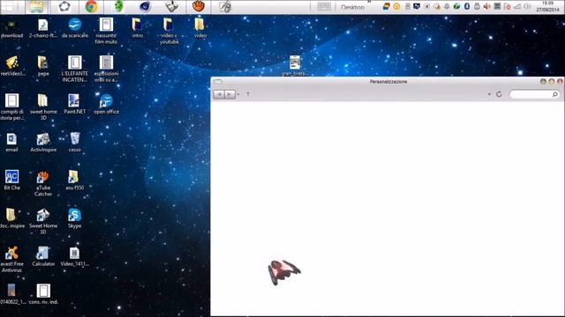Select the aTube Catcher desktop shortcut
This screenshot has width=565, height=317.
[43, 184]
